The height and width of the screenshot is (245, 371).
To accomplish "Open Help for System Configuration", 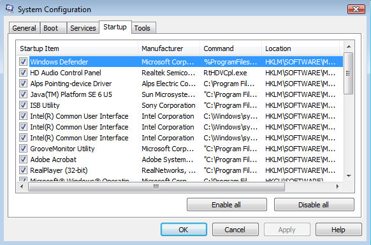I will [x=338, y=230].
